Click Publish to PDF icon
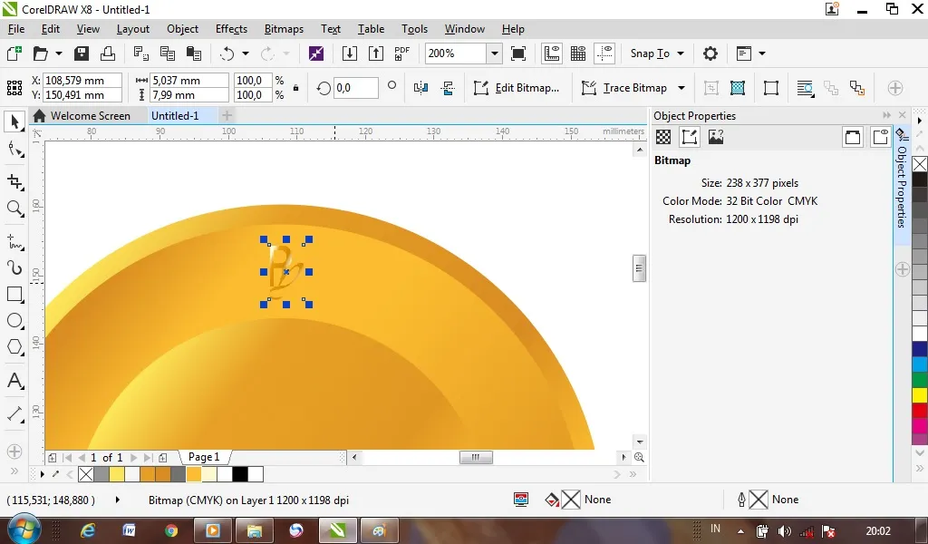 402,53
